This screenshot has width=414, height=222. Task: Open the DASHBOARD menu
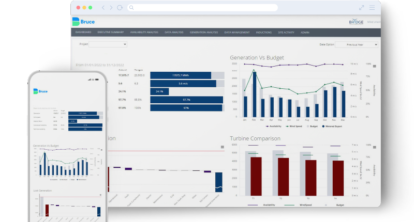(83, 32)
